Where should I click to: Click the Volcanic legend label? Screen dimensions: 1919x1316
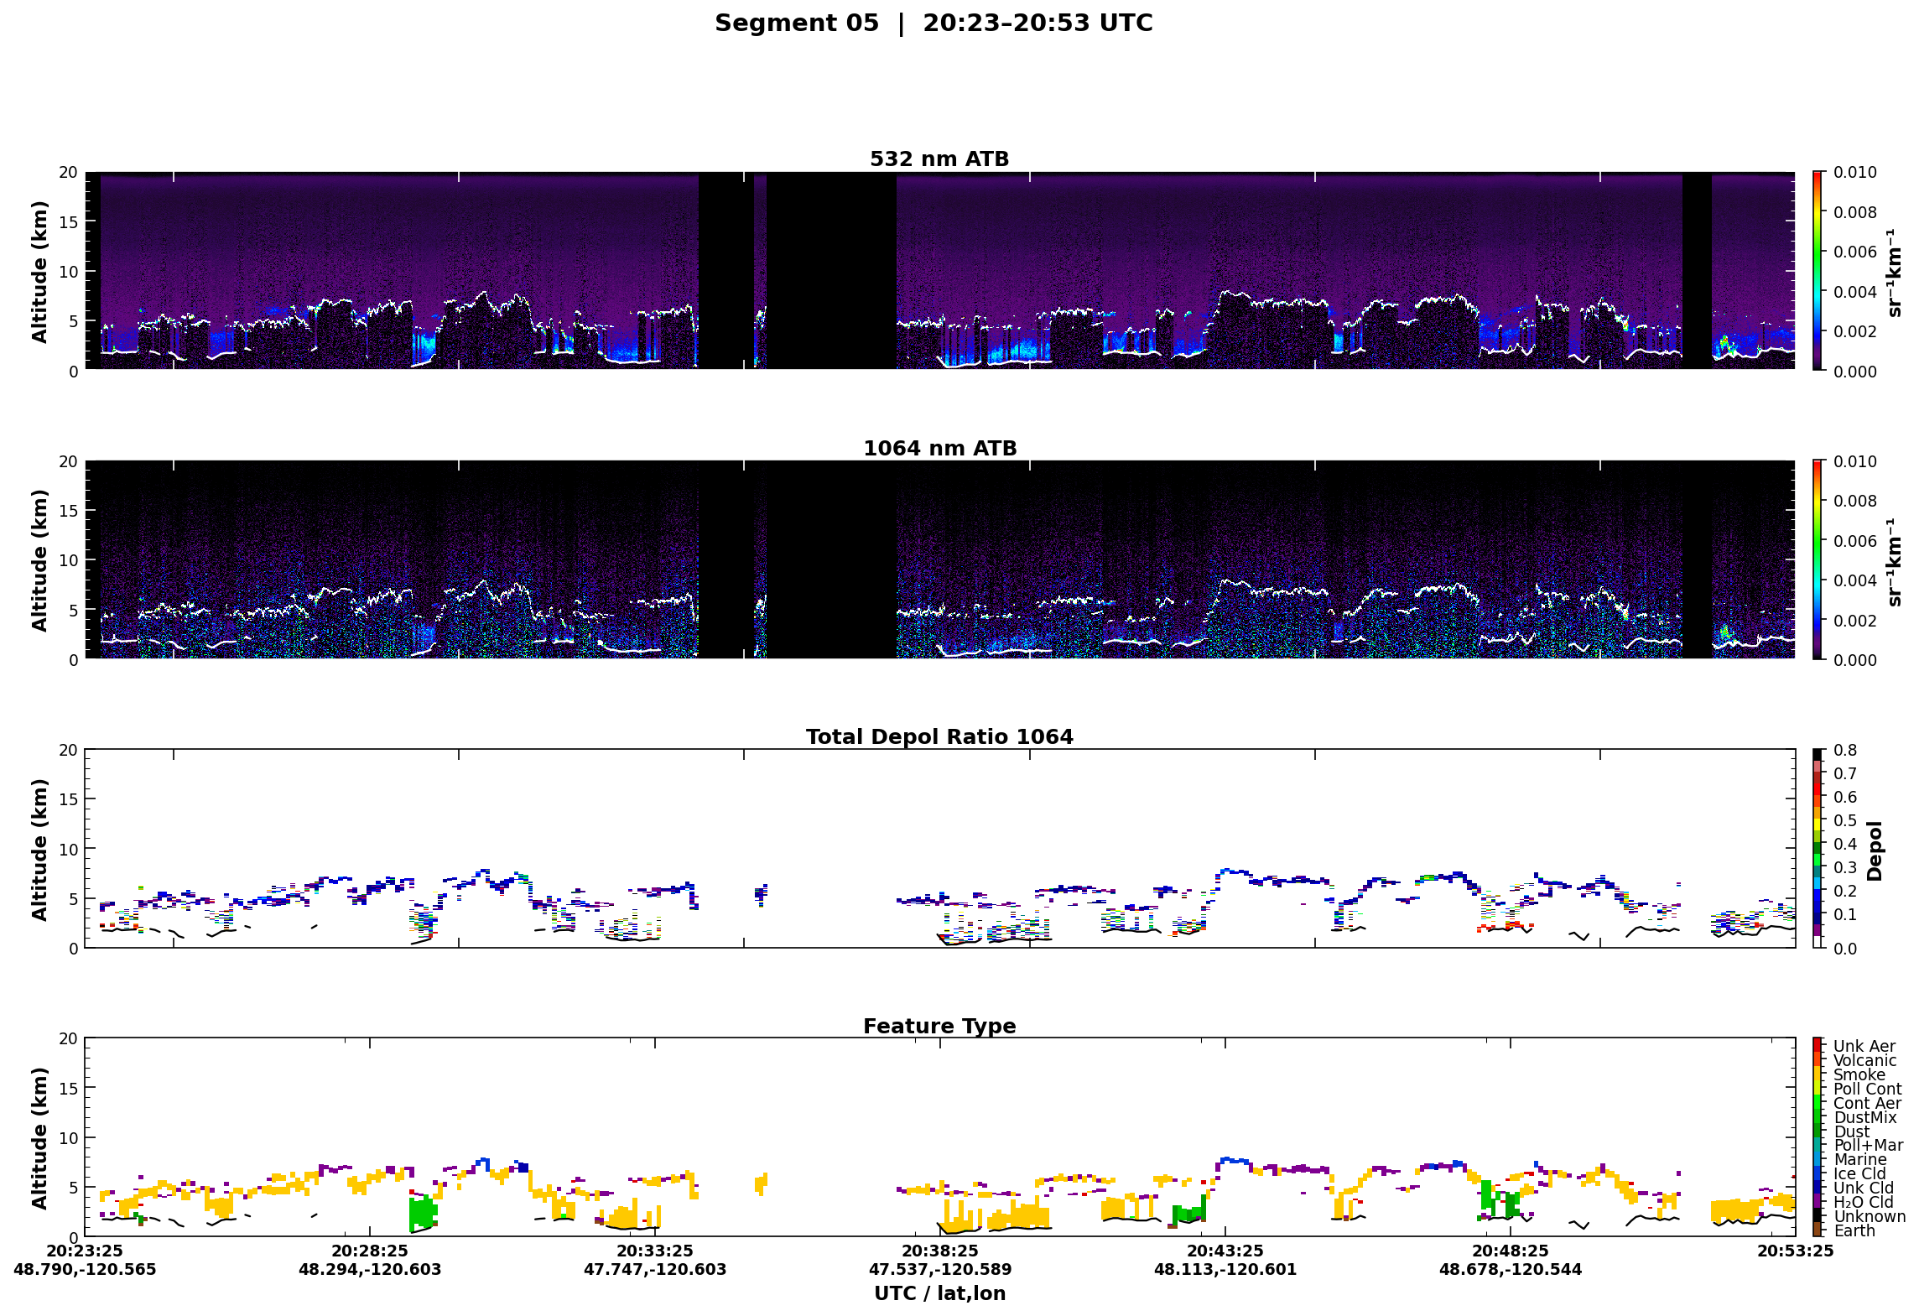pyautogui.click(x=1864, y=1060)
